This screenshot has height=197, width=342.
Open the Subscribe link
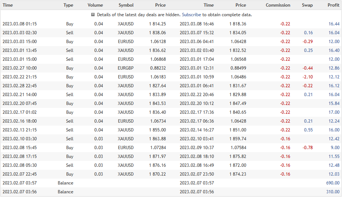point(191,15)
